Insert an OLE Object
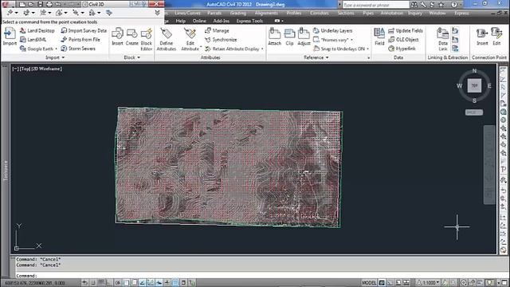This screenshot has width=510, height=287. pyautogui.click(x=404, y=40)
